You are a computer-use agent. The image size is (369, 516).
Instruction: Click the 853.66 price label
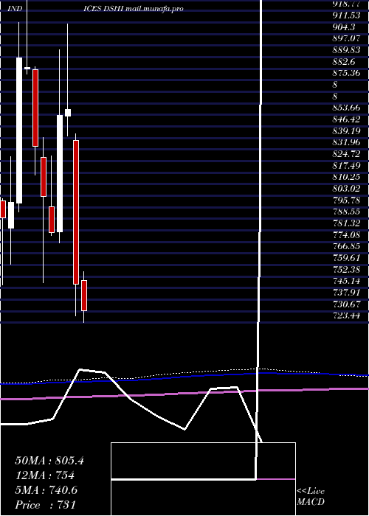[346, 108]
